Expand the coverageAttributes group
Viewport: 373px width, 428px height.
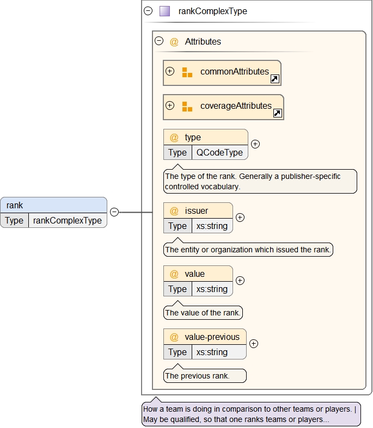coord(170,106)
